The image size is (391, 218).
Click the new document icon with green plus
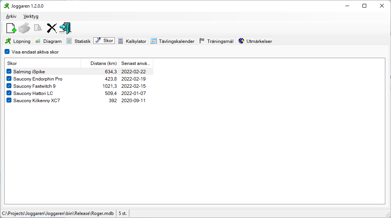click(x=11, y=28)
